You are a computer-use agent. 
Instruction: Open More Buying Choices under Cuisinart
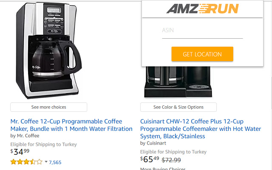[x=163, y=169]
